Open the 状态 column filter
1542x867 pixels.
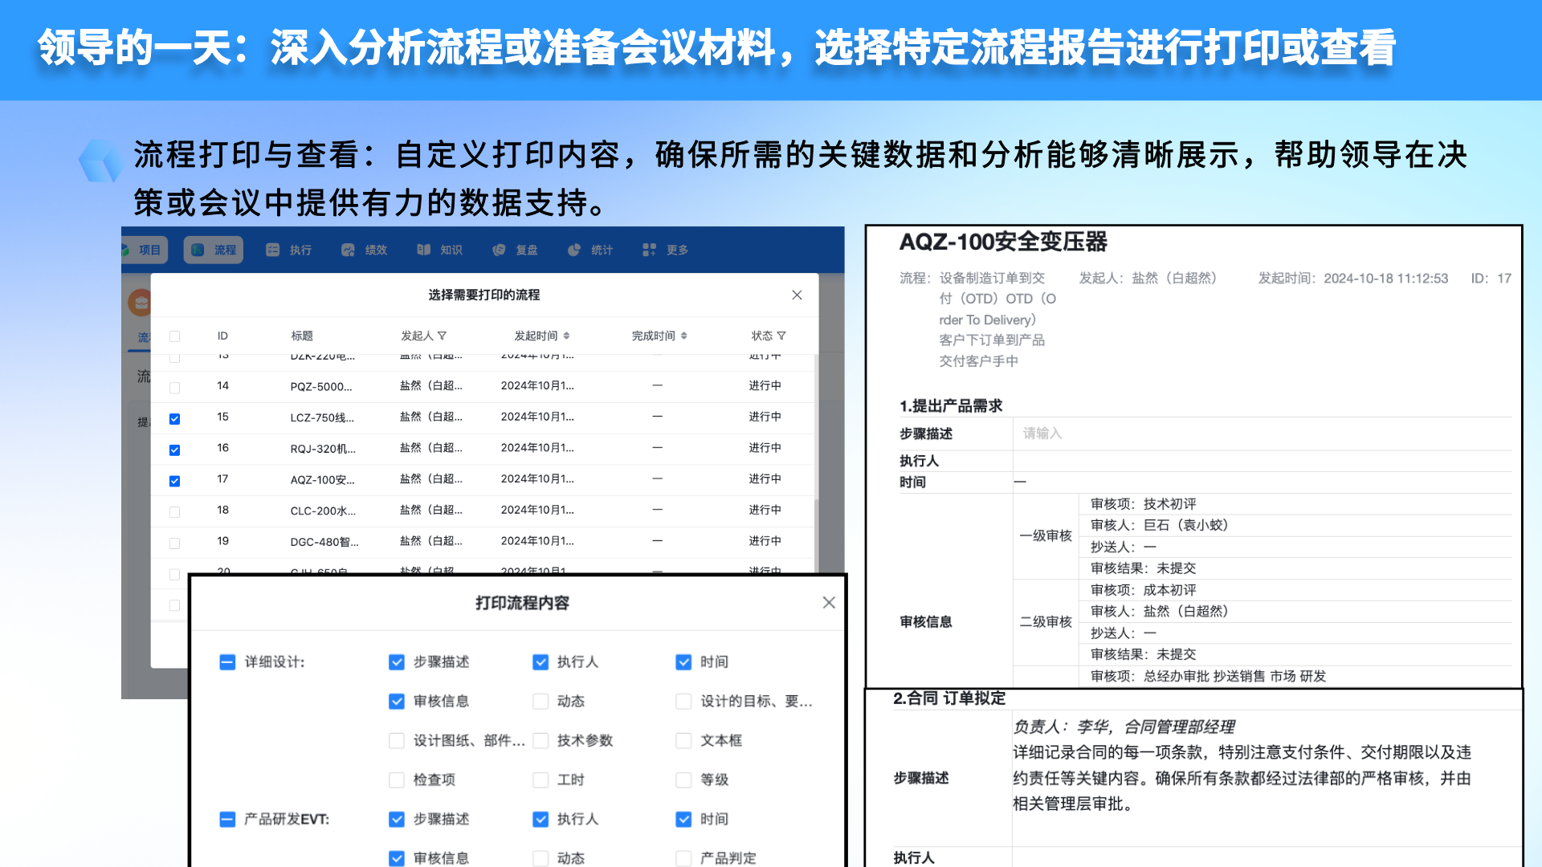(x=781, y=336)
